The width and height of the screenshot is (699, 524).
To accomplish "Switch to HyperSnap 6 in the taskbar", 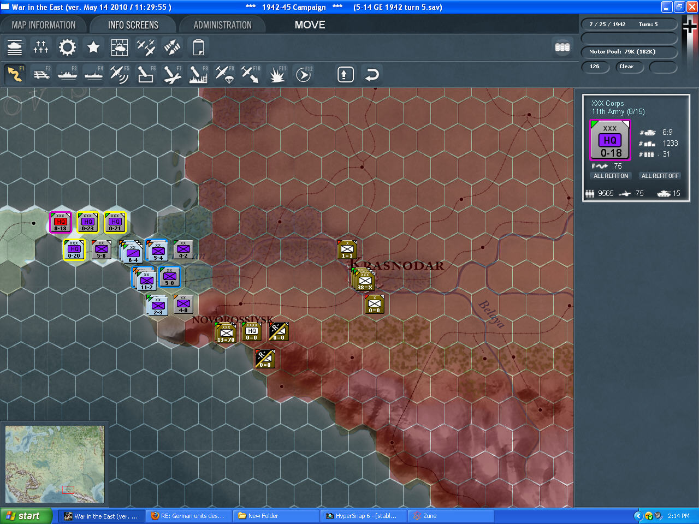I will coord(363,516).
